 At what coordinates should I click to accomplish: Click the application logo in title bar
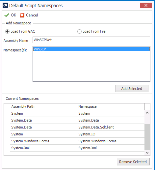click(x=5, y=5)
